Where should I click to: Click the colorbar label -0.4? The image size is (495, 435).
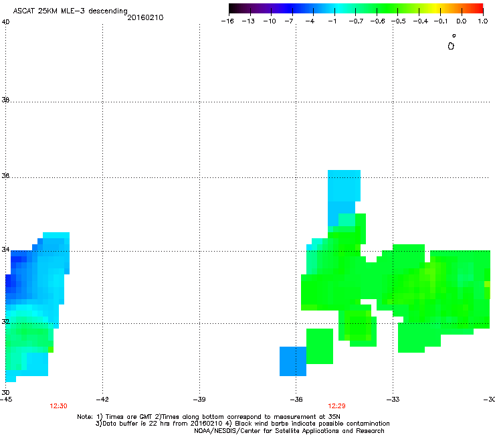tap(421, 21)
